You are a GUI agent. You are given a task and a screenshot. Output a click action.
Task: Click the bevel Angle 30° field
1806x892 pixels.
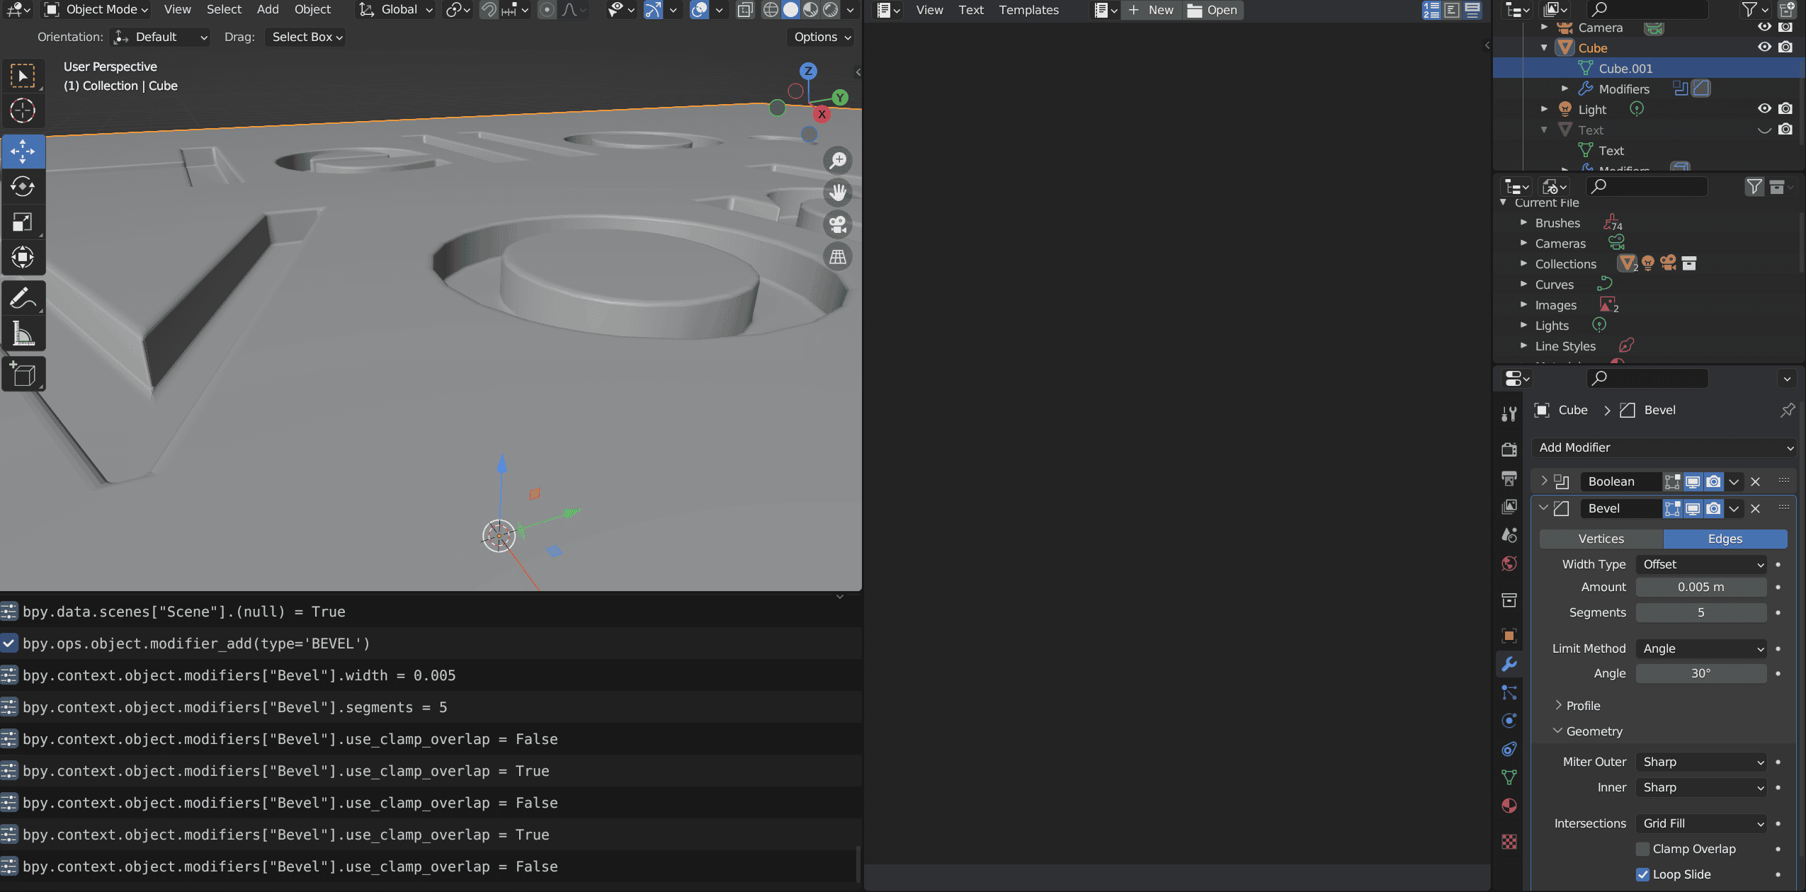click(x=1701, y=673)
